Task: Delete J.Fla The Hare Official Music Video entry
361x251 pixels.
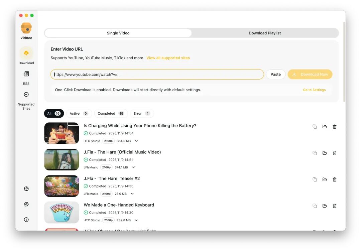Action: click(335, 153)
